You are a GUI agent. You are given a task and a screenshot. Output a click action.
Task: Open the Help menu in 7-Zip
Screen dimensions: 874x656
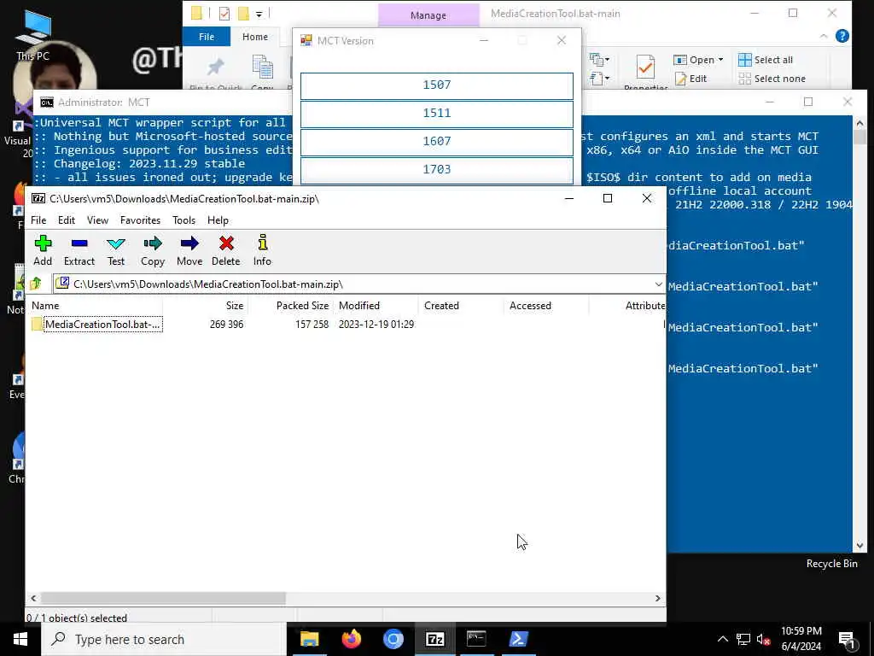pos(218,220)
